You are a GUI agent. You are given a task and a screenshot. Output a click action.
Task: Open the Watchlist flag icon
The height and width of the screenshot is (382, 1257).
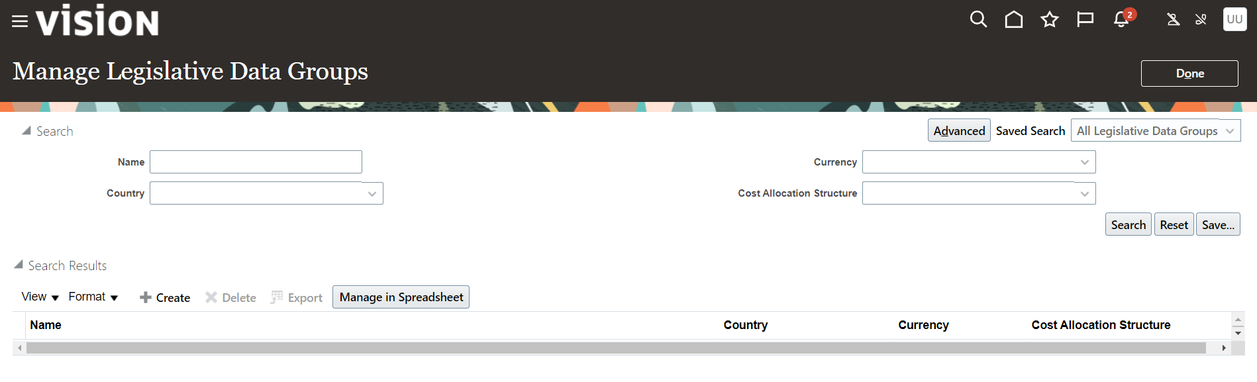pos(1085,20)
